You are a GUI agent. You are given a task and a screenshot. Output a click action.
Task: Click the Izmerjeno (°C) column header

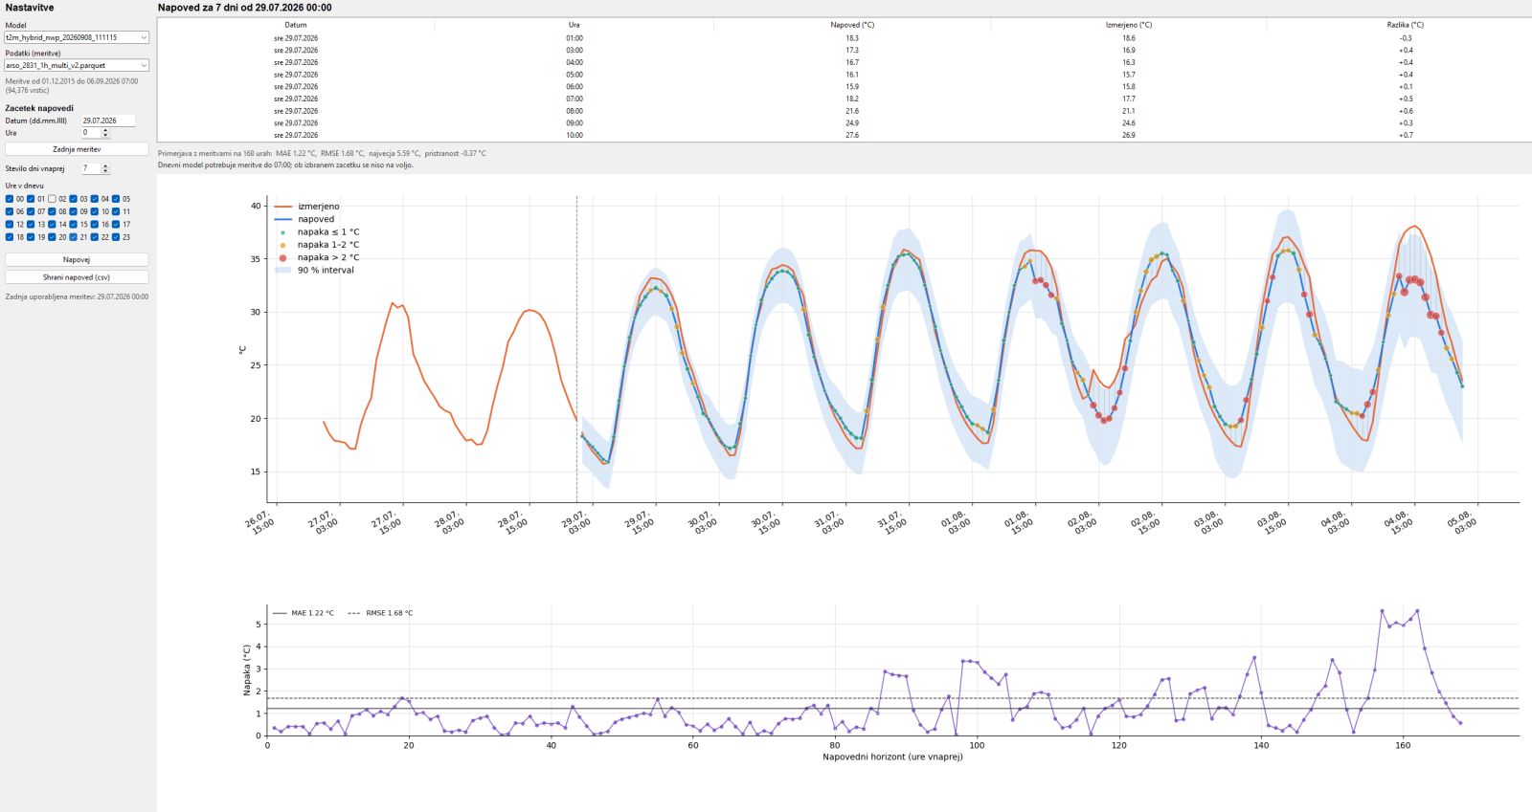click(x=1129, y=25)
